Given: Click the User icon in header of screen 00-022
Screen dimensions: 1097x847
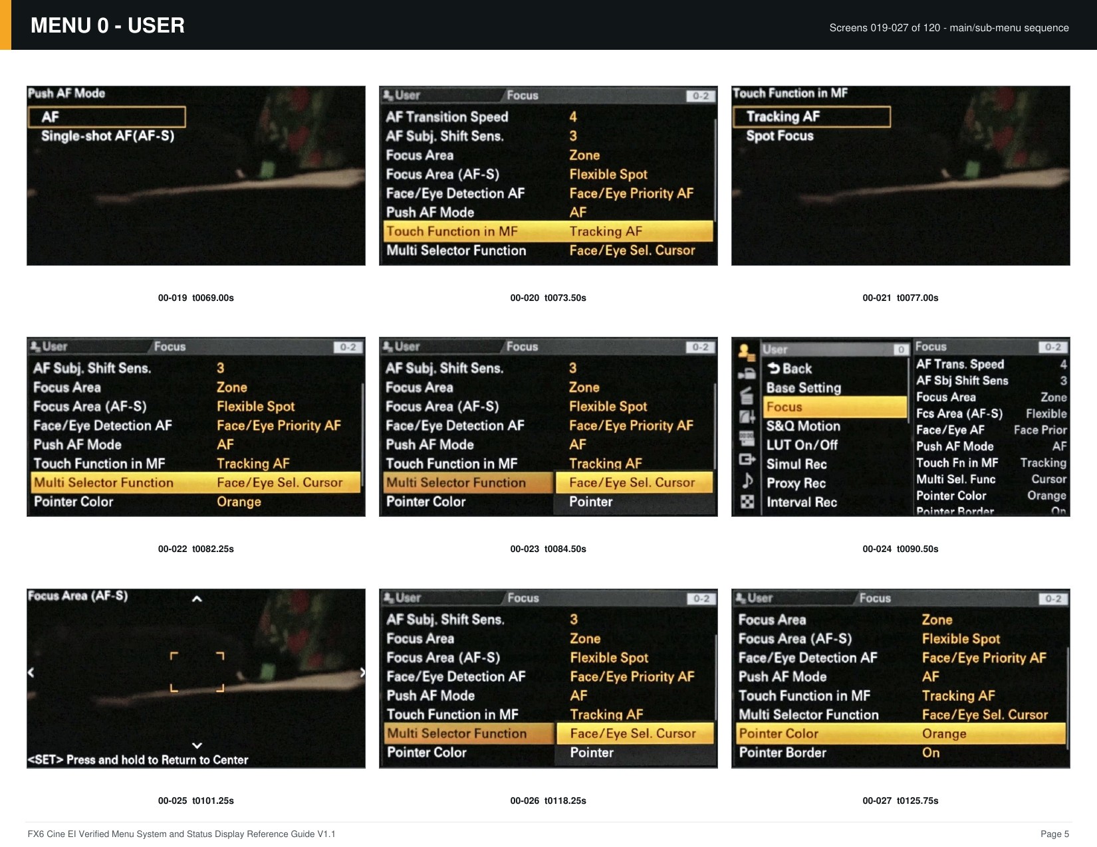Looking at the screenshot, I should [x=36, y=346].
